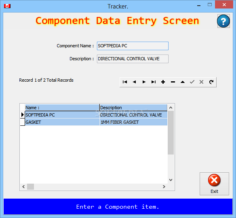Focus the Description input field
236x218 pixels.
(x=133, y=59)
